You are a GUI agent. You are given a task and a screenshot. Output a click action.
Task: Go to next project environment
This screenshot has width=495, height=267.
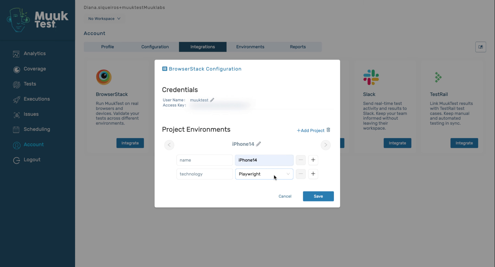coord(326,145)
